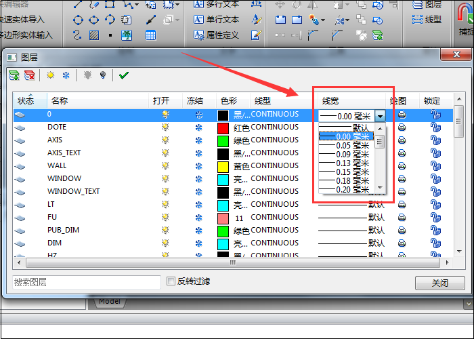Click the green checkmark set current icon
This screenshot has height=339, width=474.
coord(124,75)
